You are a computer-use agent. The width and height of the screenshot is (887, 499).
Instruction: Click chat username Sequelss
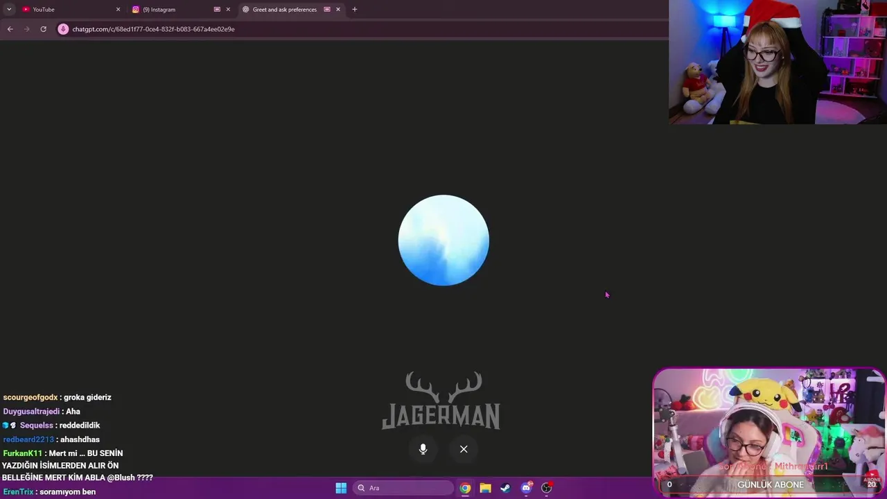[36, 426]
